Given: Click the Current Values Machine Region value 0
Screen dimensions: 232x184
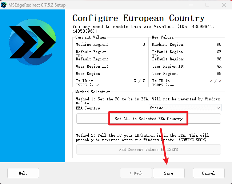Looking at the screenshot, I should point(144,44).
